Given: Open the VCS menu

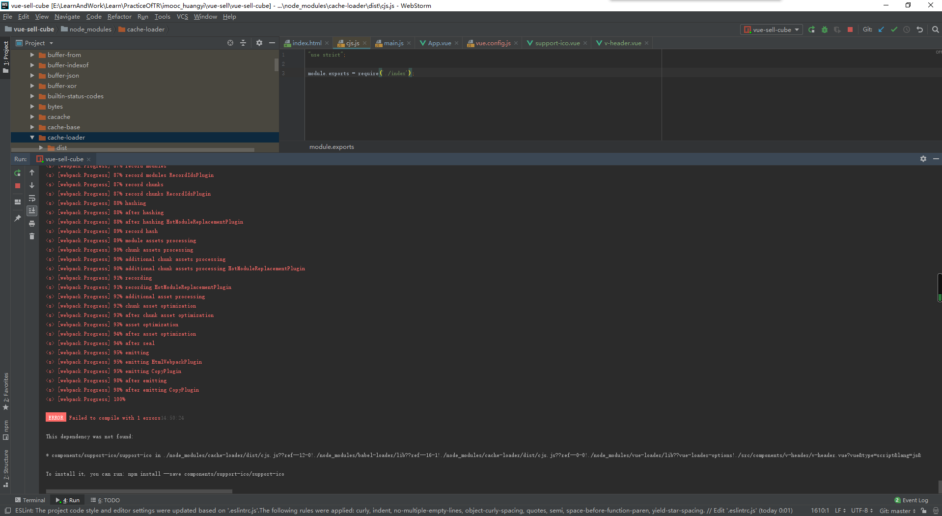Looking at the screenshot, I should click(182, 17).
